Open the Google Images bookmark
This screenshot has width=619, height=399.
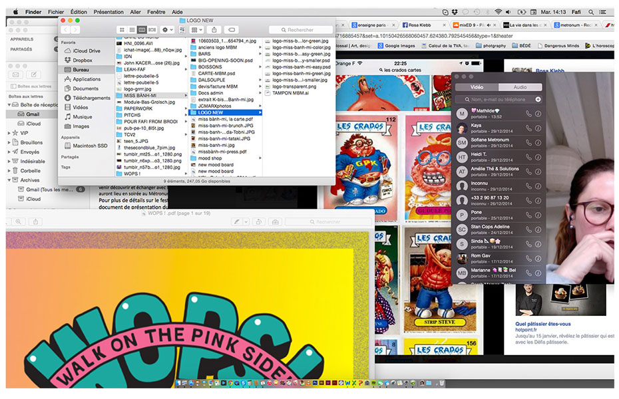[x=396, y=46]
